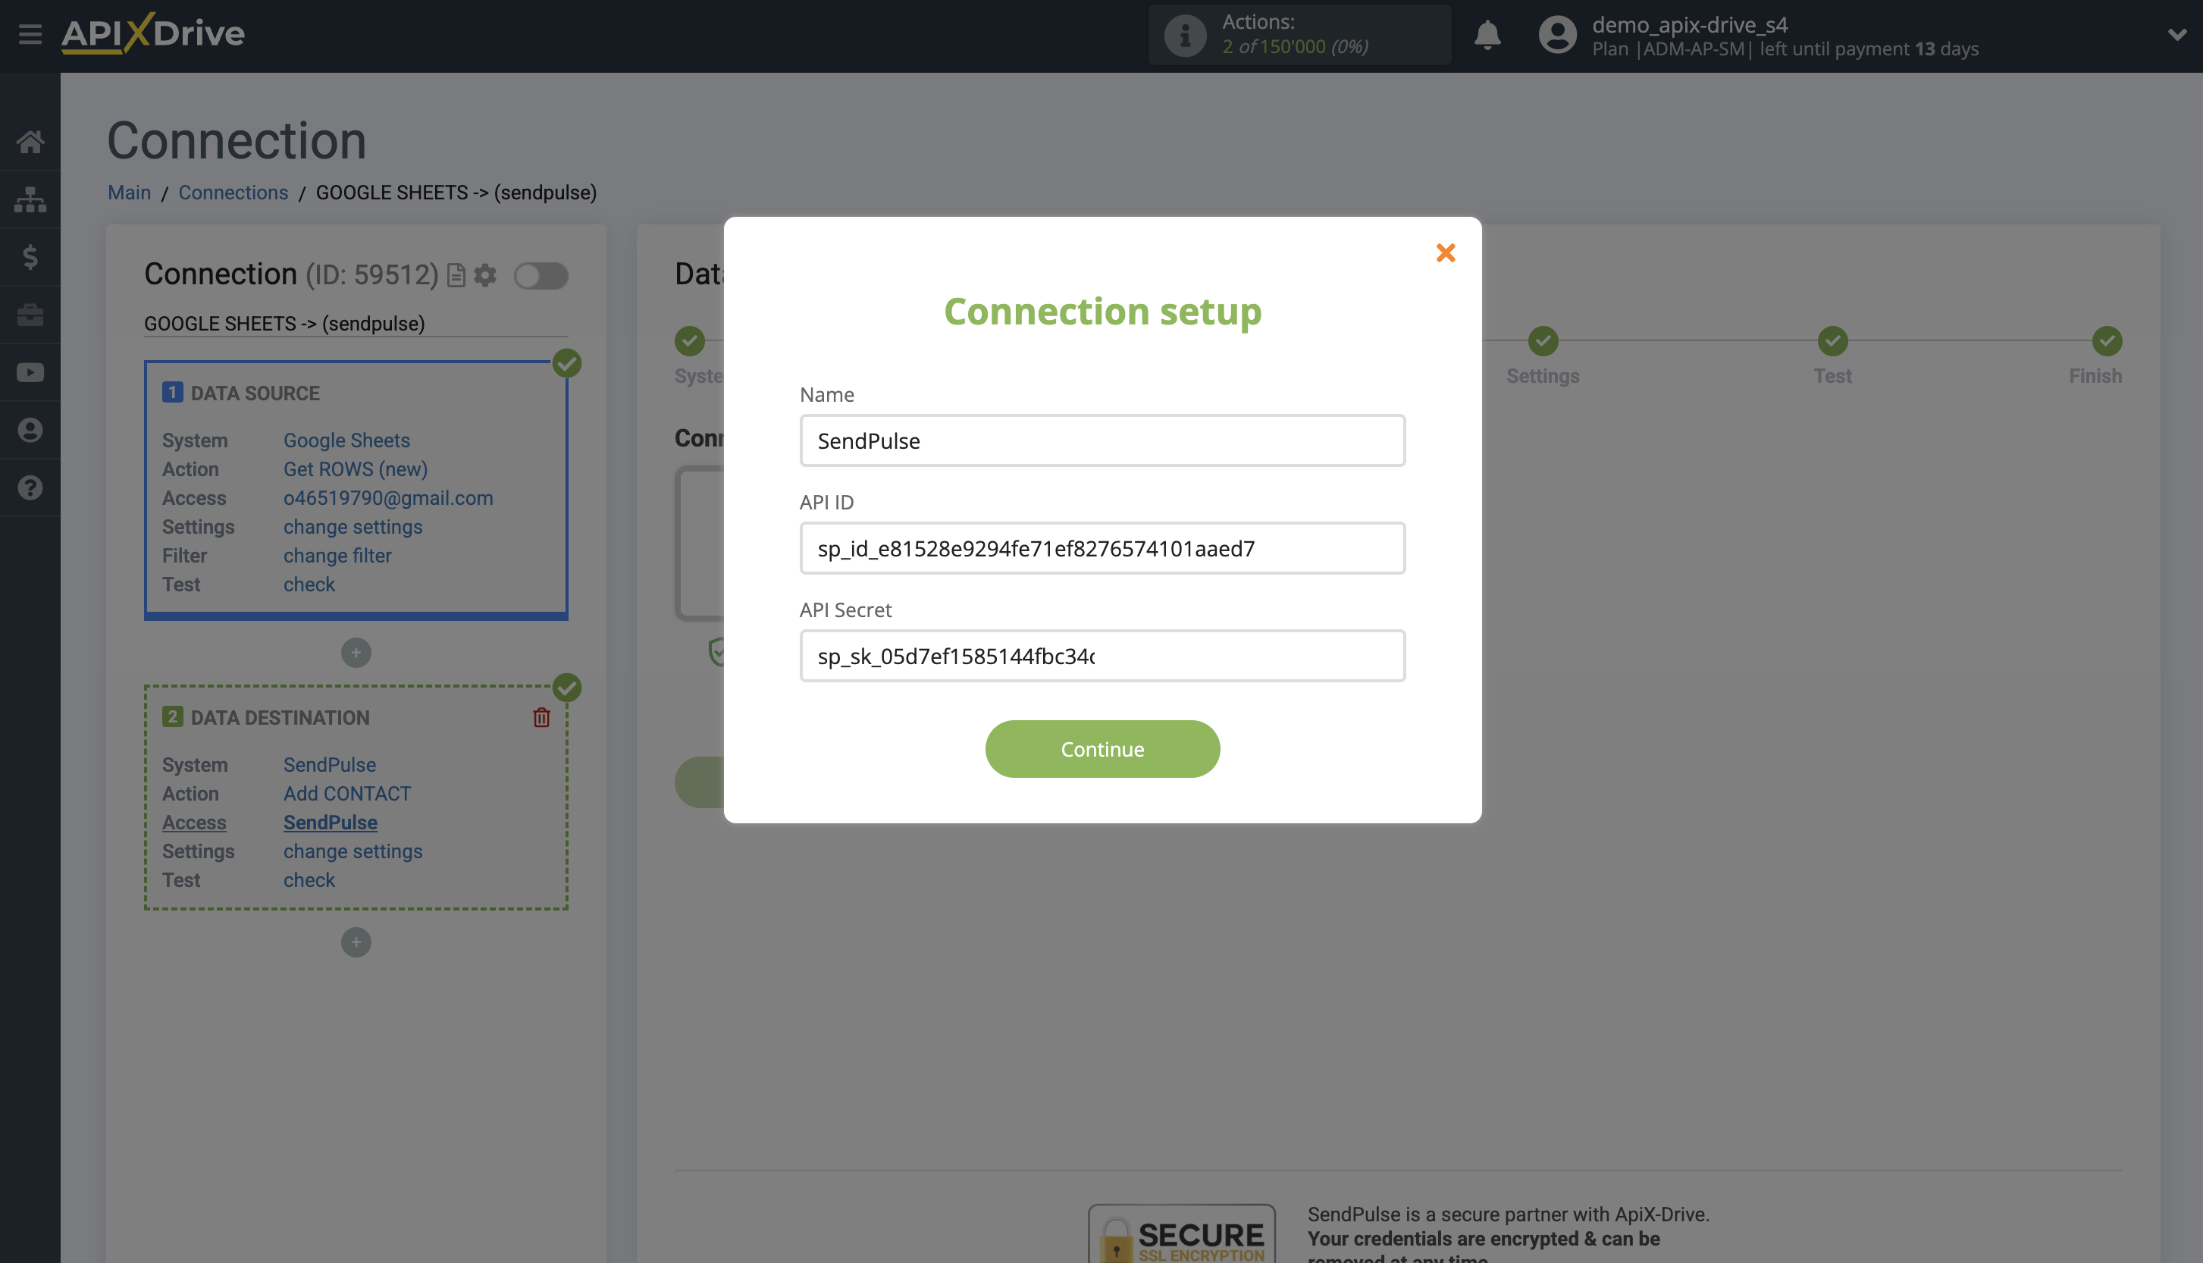Click the Actions counter panel
Viewport: 2203px width, 1263px height.
1299,36
